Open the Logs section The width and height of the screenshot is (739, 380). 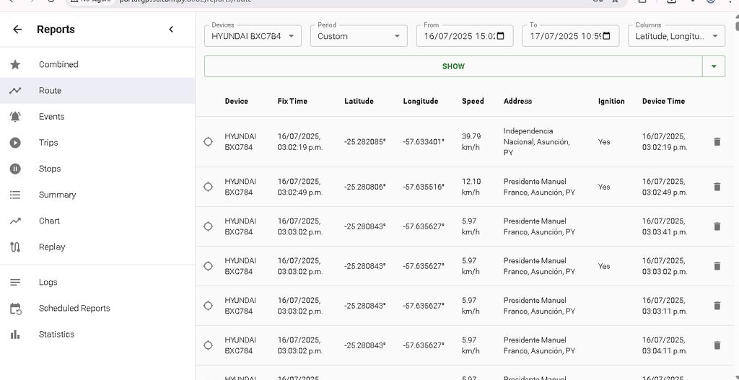click(48, 283)
